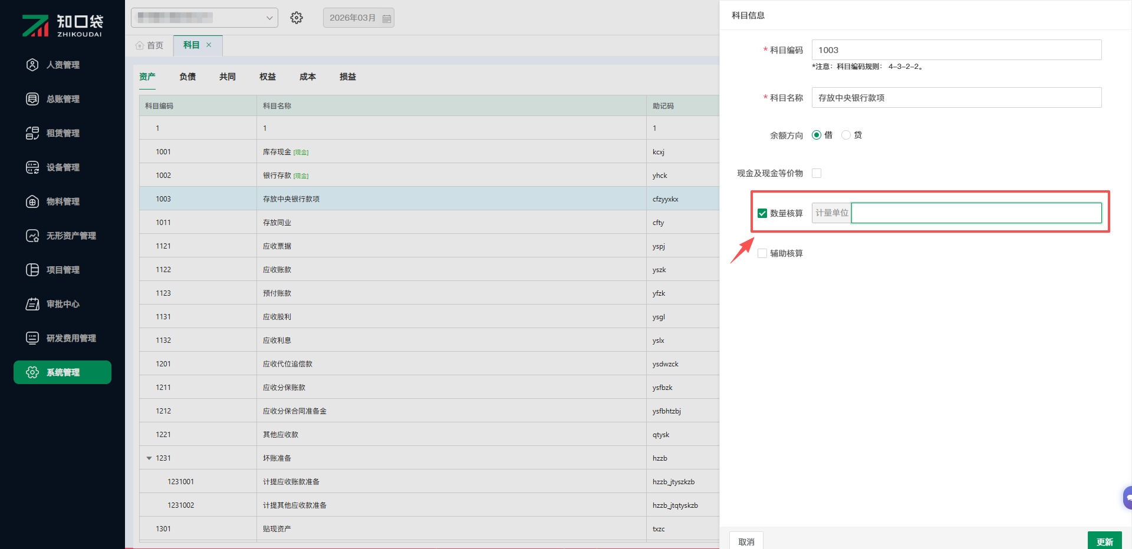
Task: Select the 贷 balance direction
Action: [x=846, y=135]
